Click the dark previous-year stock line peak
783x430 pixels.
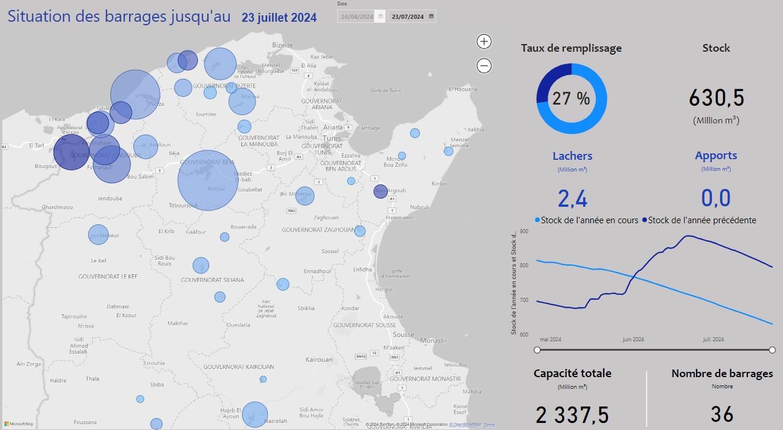pos(687,236)
